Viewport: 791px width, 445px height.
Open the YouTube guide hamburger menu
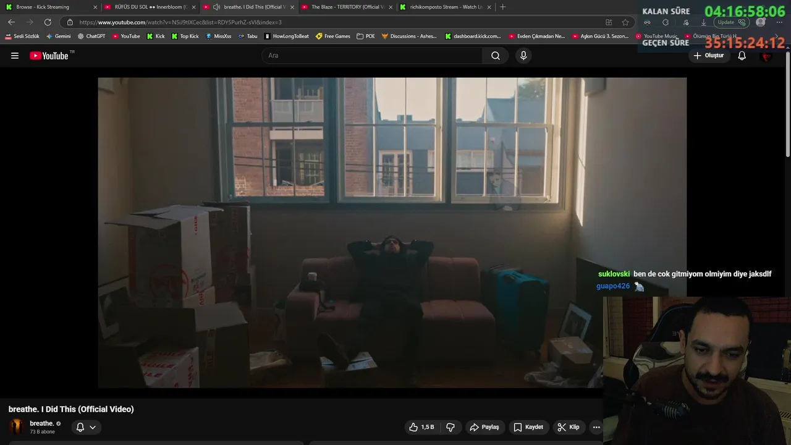tap(15, 56)
